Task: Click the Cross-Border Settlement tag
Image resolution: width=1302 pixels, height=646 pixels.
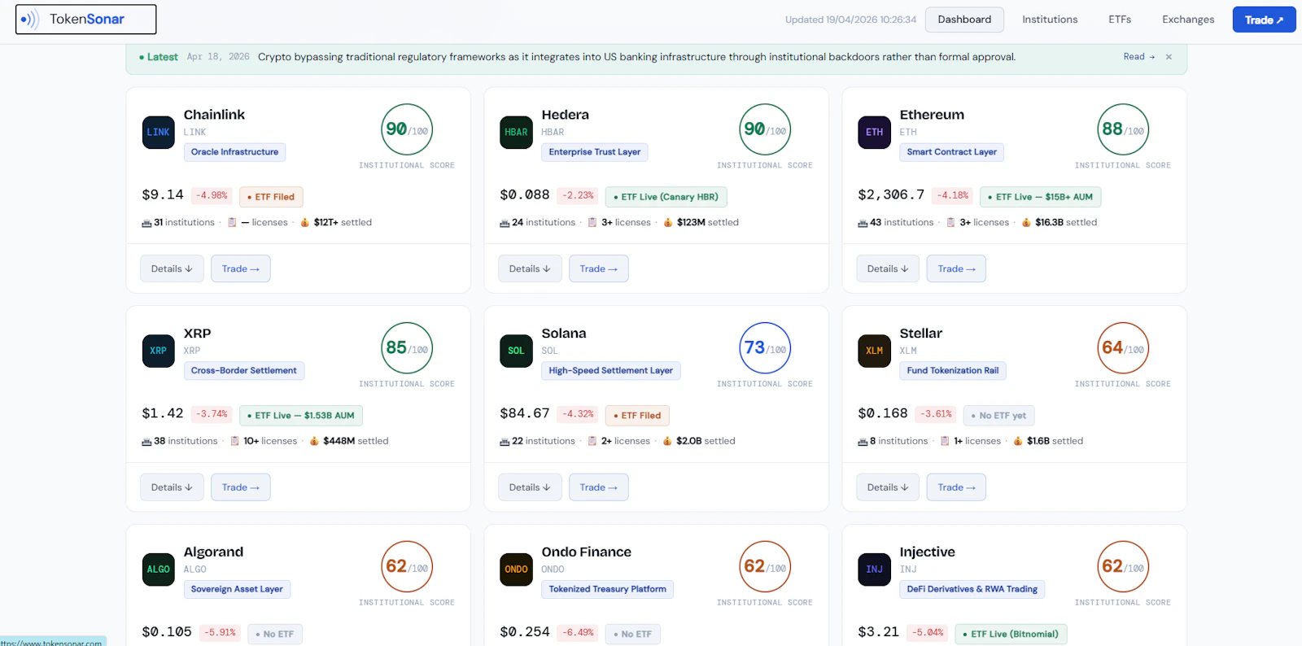Action: (x=244, y=371)
